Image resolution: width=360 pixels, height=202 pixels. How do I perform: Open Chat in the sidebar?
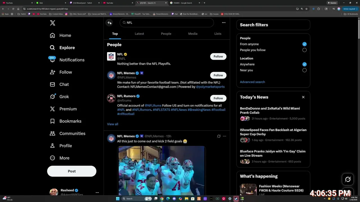59,84
